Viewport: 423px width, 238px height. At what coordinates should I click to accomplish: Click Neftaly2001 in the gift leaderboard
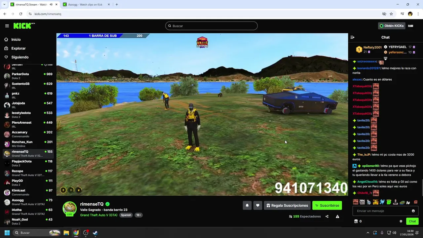coord(372,47)
